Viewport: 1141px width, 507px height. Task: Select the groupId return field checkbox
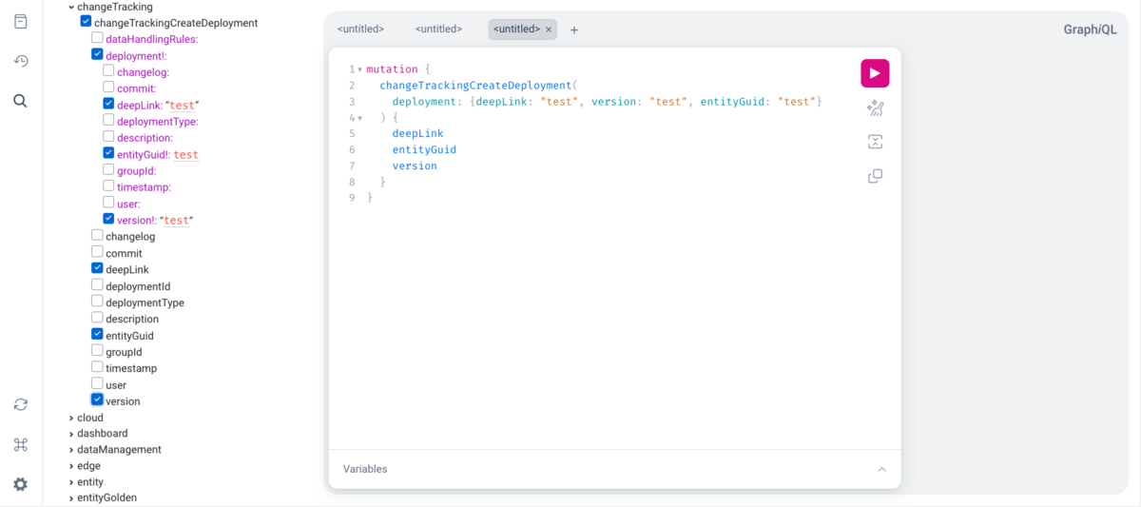[x=97, y=350]
